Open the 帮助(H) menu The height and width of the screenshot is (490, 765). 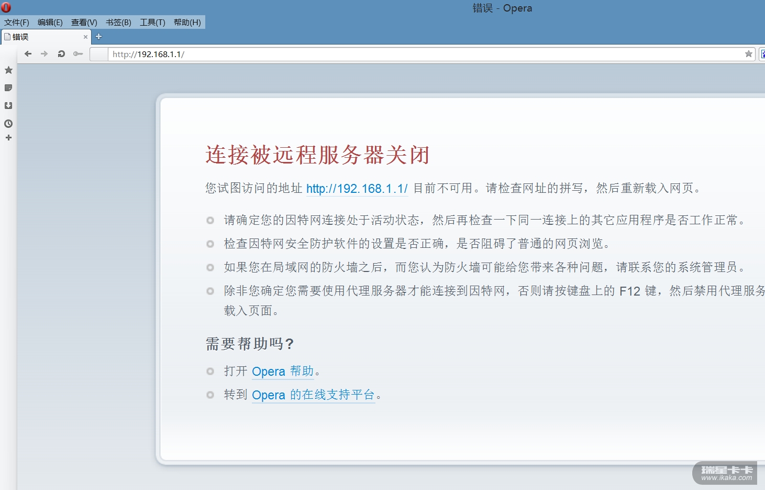(x=187, y=23)
